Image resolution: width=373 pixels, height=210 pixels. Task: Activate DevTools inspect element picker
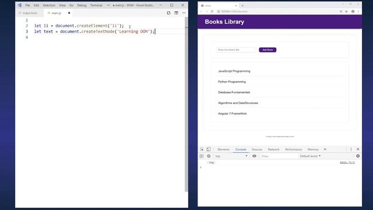202,149
